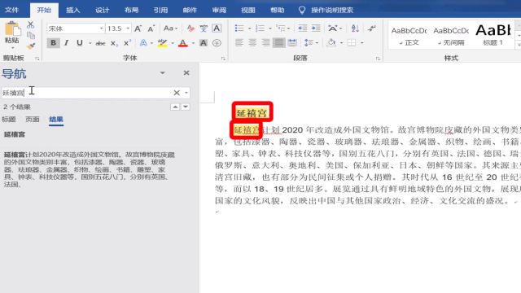Open font dialog launcher
This screenshot has width=521, height=293.
click(x=223, y=59)
